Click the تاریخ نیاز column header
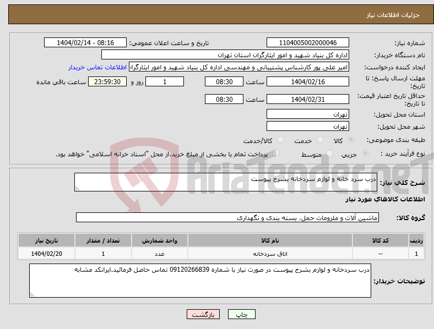This screenshot has height=329, width=434. [x=46, y=240]
